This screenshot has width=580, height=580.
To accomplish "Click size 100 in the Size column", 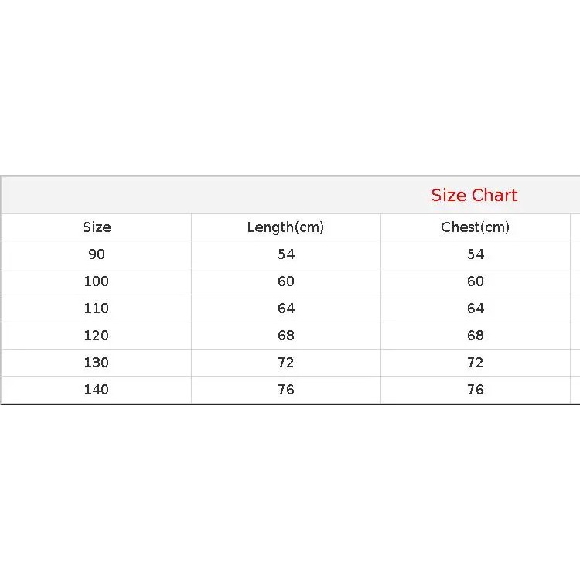I will pyautogui.click(x=97, y=281).
